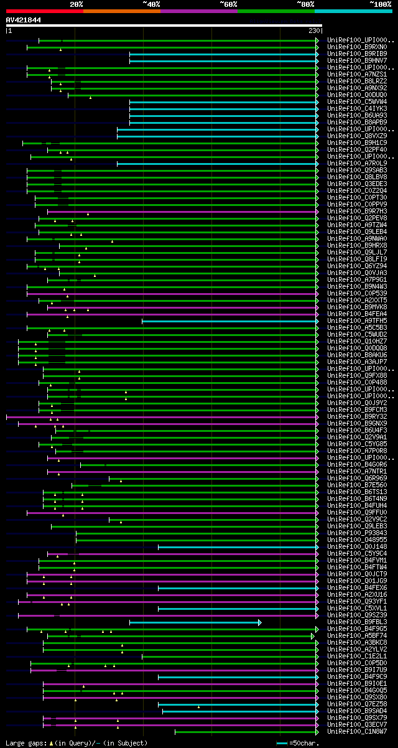398x748 pixels.
Task: Select hit UniRef100_Q0J148
Action: tap(358, 546)
